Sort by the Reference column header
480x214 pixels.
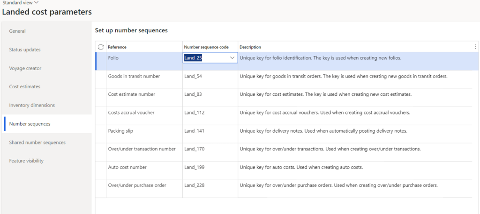point(117,47)
